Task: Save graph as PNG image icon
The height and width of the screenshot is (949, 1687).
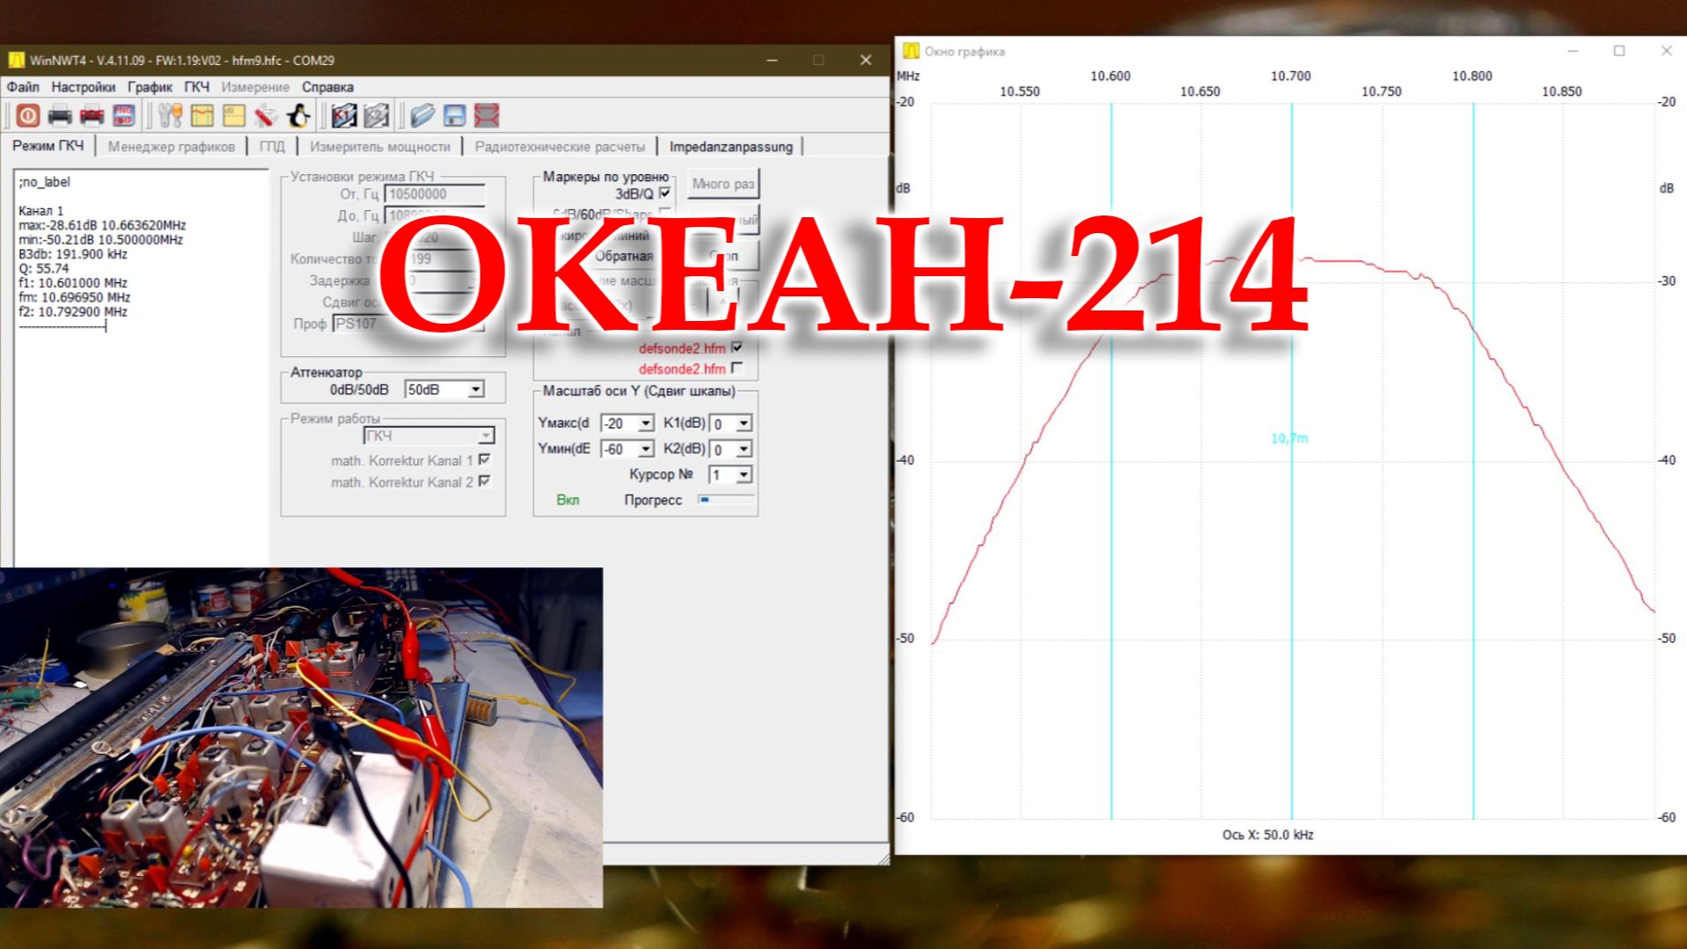Action: [x=123, y=115]
